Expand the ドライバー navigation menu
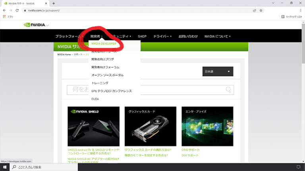 coord(162,36)
